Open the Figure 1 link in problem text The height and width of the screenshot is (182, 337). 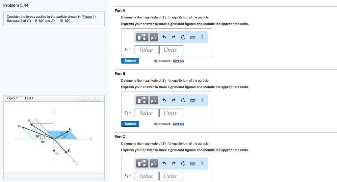point(89,17)
